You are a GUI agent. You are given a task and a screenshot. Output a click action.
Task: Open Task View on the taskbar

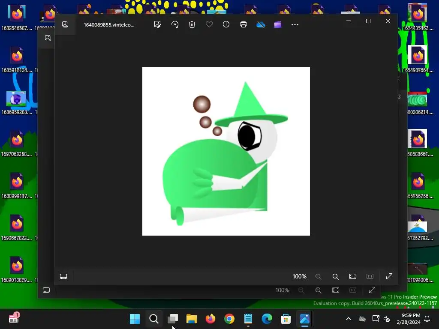point(173,319)
